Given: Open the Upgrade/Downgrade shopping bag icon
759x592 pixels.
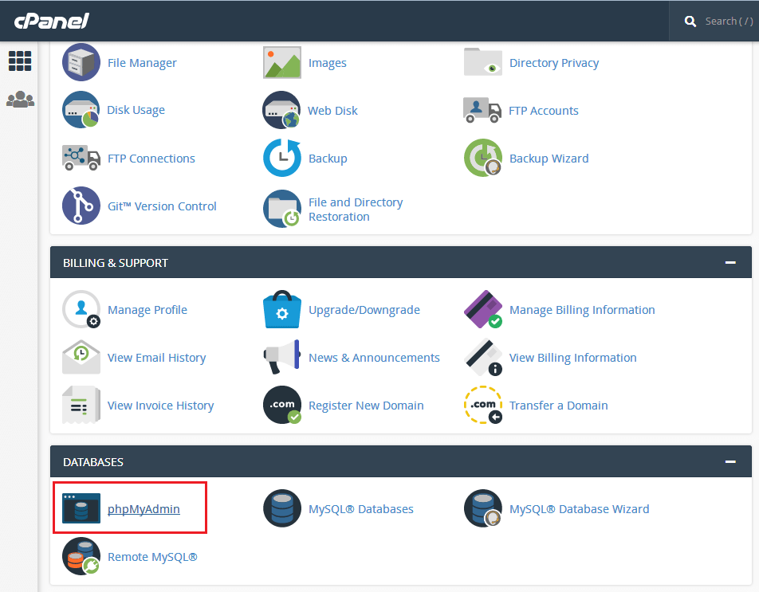Looking at the screenshot, I should [x=282, y=309].
